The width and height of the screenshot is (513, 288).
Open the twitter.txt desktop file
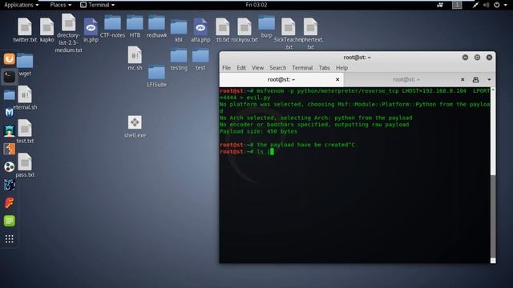(25, 26)
